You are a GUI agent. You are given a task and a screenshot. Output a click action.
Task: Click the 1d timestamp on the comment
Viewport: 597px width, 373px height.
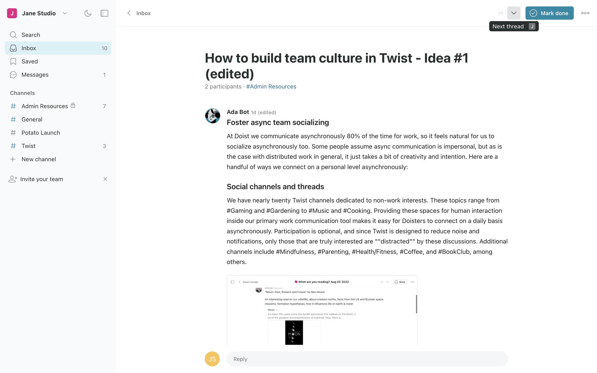pos(253,113)
